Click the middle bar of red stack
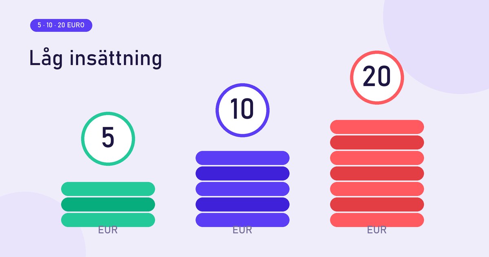 pyautogui.click(x=377, y=173)
